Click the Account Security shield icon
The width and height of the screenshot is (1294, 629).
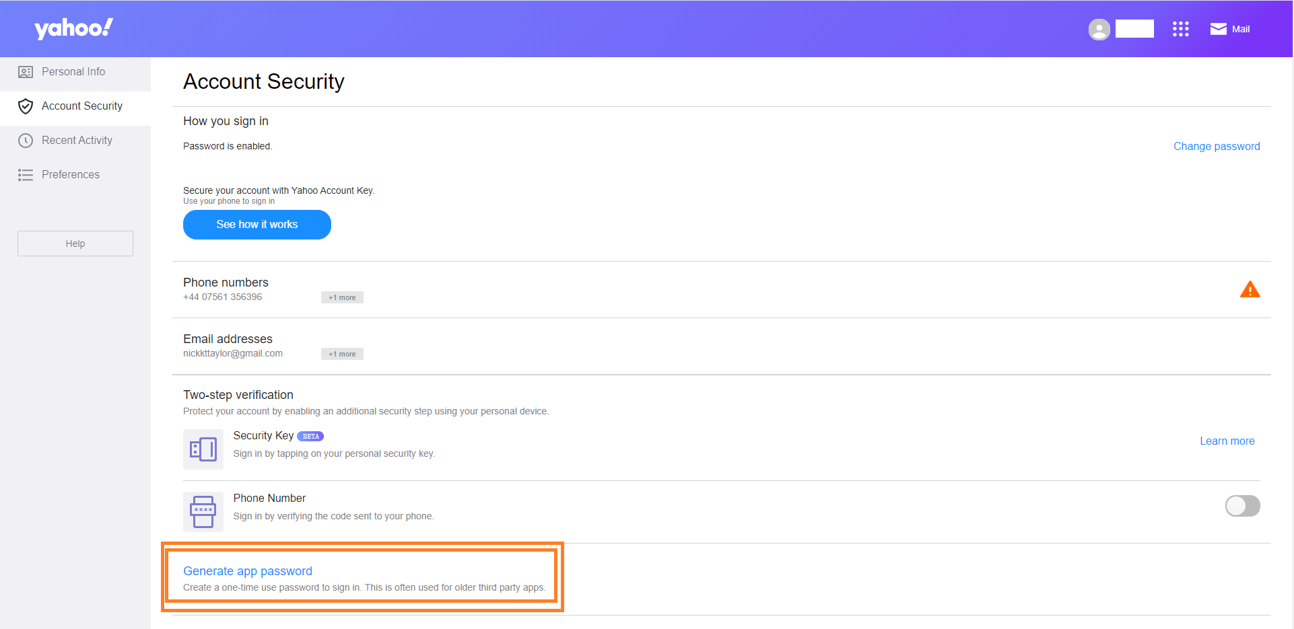click(26, 106)
